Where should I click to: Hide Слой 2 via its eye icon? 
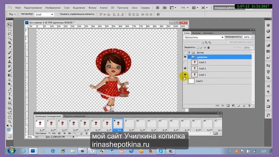pos(185,68)
